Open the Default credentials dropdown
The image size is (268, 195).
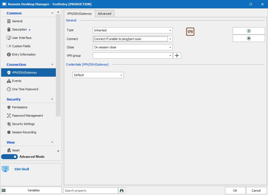[x=98, y=75]
